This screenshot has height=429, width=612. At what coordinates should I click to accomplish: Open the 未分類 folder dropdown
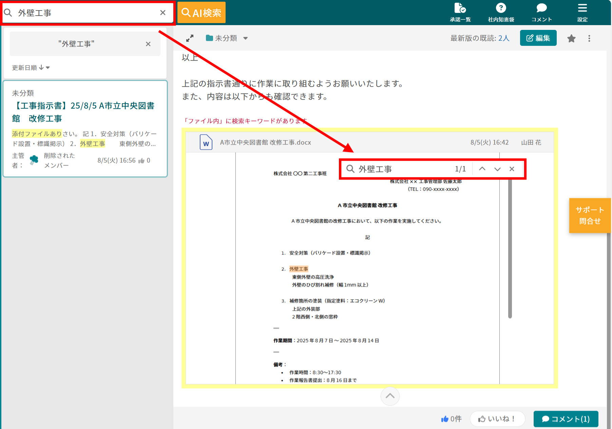click(246, 38)
